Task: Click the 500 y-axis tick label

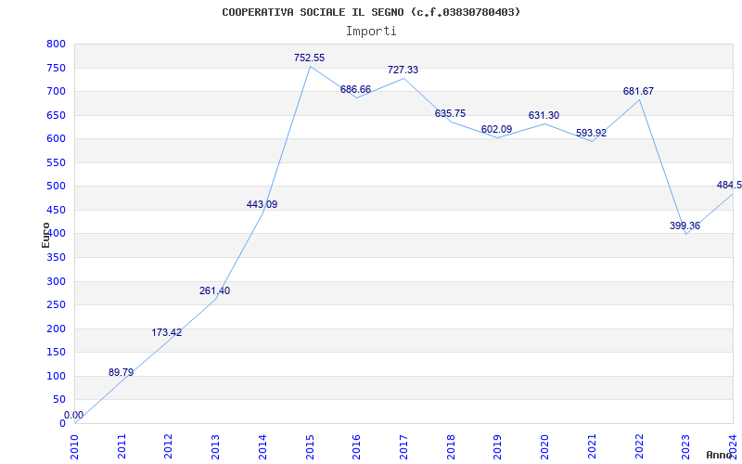Action: point(56,187)
